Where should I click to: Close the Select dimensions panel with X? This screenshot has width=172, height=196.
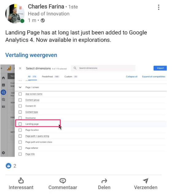click(x=20, y=68)
